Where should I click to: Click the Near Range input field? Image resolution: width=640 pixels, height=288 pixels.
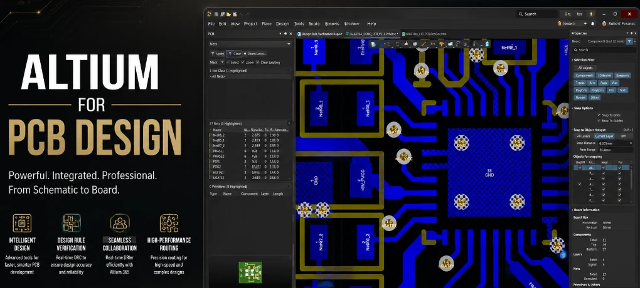click(615, 150)
